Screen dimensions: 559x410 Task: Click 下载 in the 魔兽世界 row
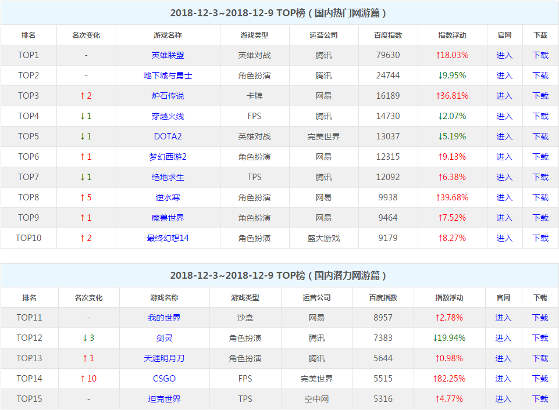click(540, 217)
